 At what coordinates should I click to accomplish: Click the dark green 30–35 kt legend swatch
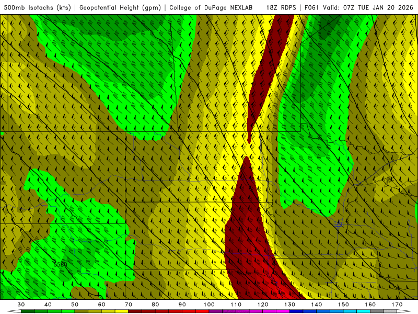tap(28, 311)
